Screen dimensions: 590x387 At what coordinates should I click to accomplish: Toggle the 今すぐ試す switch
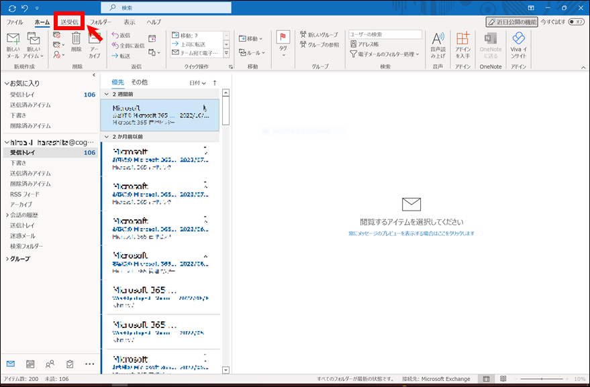point(576,22)
